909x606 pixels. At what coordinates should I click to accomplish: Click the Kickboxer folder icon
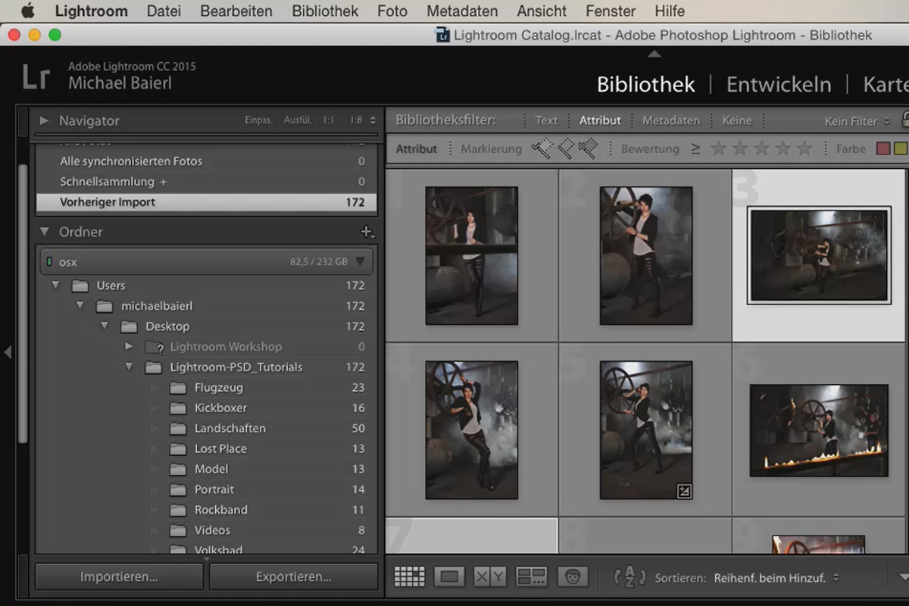pos(178,408)
